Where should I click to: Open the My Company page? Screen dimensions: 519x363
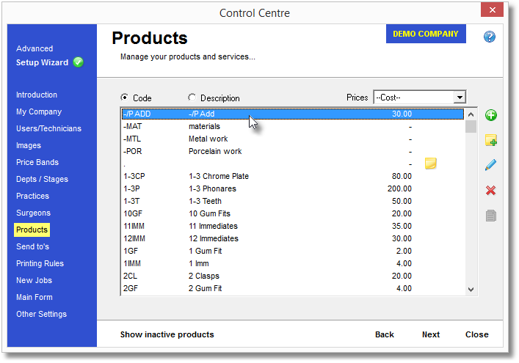(39, 111)
